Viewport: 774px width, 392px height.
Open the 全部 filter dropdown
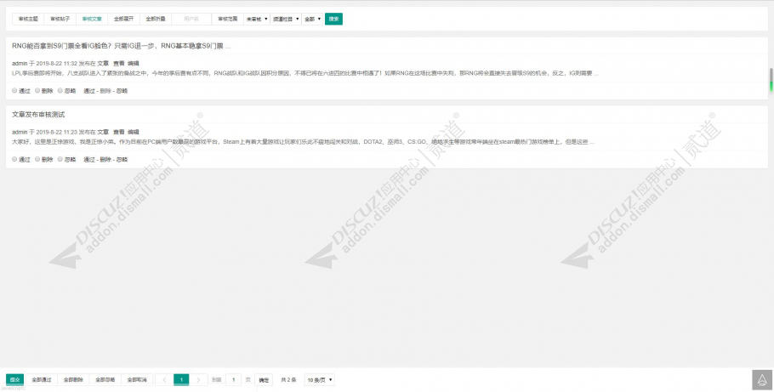point(312,19)
